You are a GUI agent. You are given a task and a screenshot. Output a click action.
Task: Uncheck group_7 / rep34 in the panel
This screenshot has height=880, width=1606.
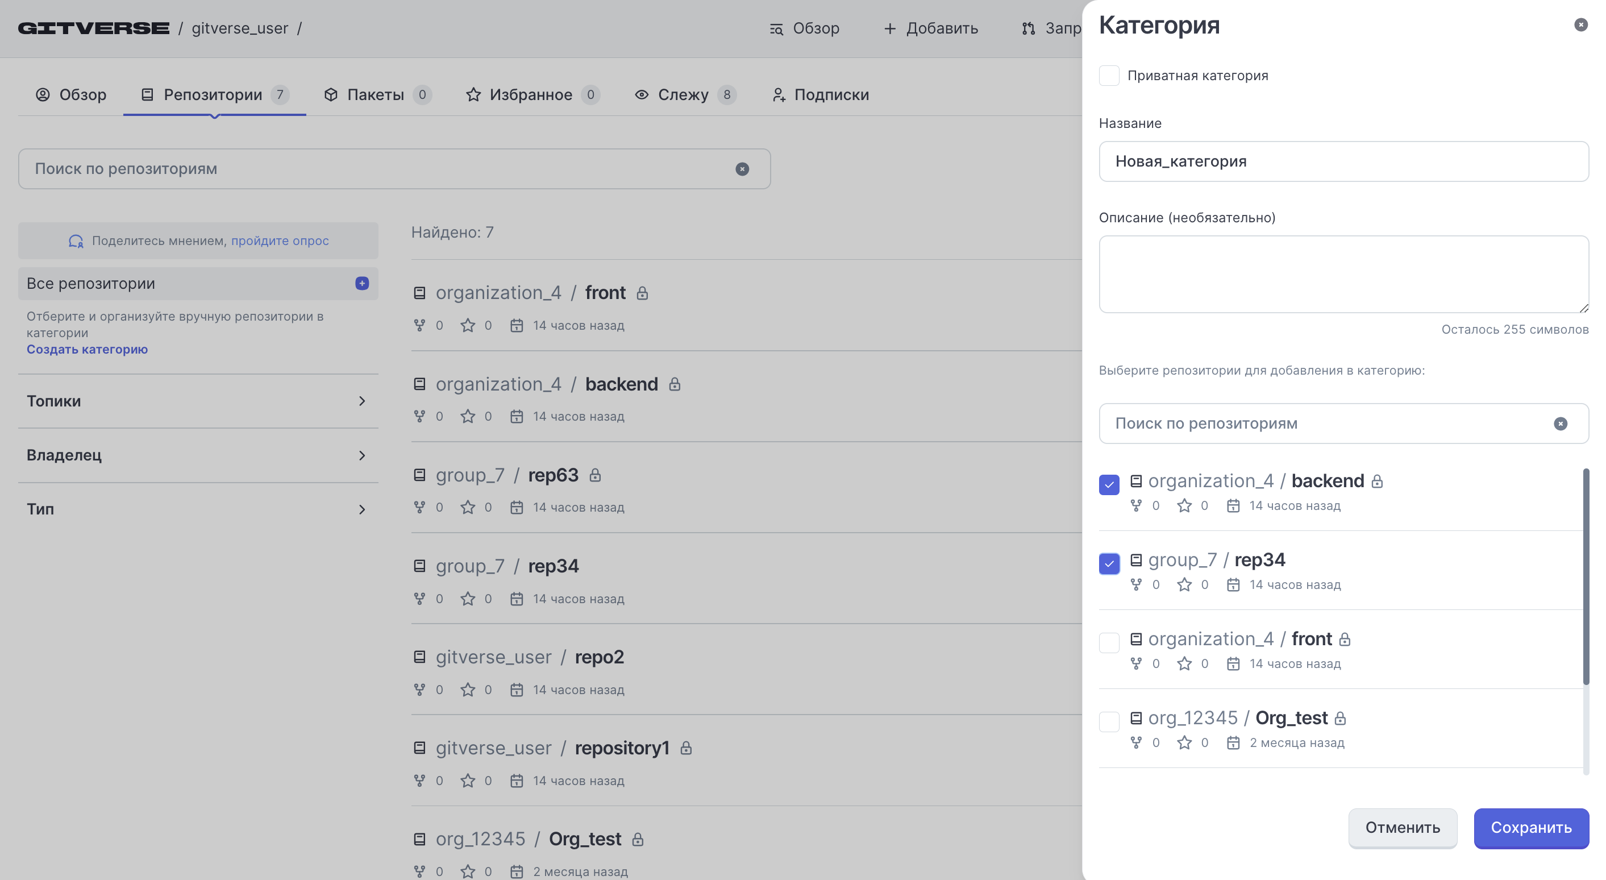coord(1109,564)
